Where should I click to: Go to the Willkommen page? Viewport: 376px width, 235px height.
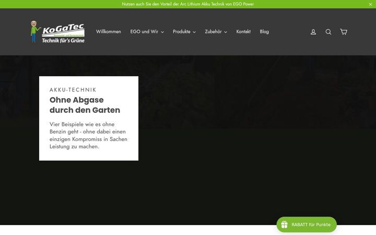(x=109, y=32)
